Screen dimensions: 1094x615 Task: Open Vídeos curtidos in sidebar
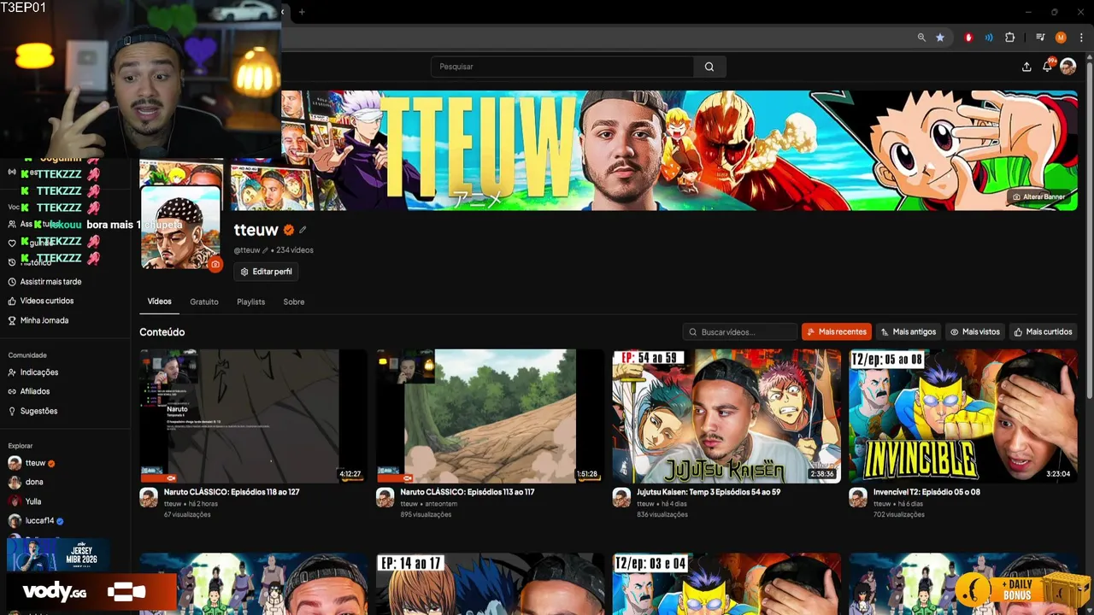tap(47, 301)
